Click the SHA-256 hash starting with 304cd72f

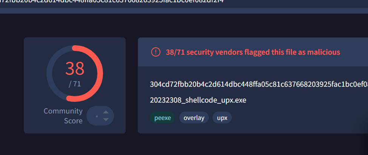pyautogui.click(x=259, y=84)
